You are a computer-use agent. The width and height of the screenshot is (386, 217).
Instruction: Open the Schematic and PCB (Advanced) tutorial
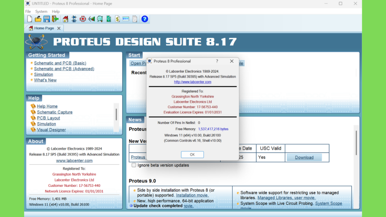[64, 69]
